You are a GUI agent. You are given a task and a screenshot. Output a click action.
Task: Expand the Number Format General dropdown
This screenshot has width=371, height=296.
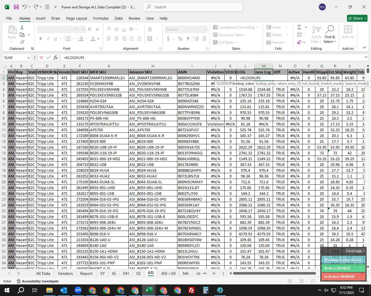pos(205,29)
